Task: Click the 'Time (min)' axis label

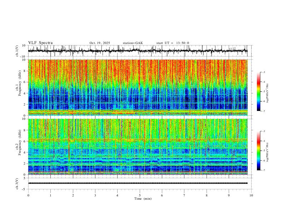Action: click(143, 199)
